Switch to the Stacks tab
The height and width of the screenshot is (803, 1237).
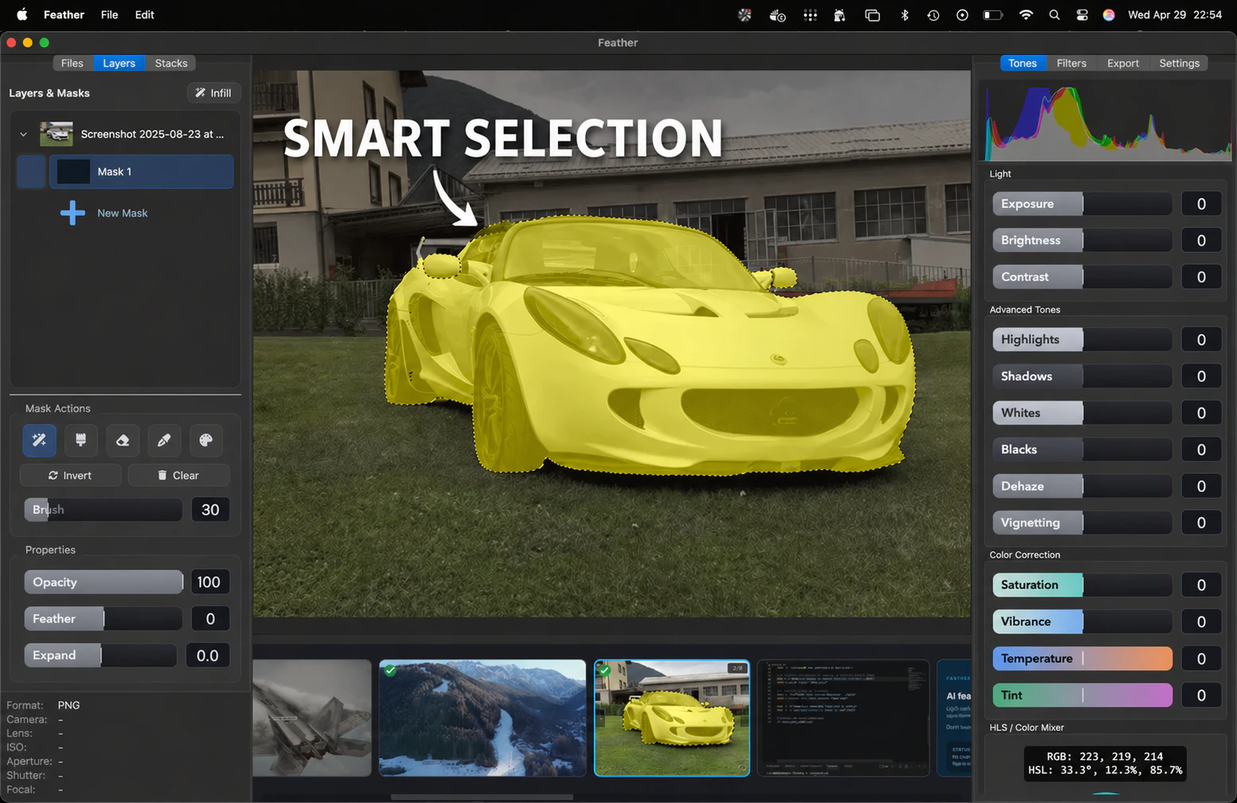171,64
